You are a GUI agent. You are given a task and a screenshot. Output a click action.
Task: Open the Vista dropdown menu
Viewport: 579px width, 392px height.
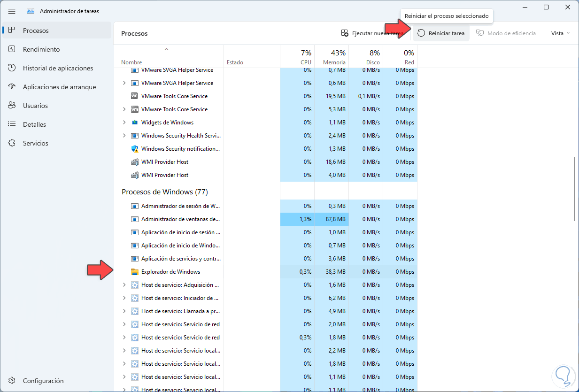pyautogui.click(x=560, y=33)
